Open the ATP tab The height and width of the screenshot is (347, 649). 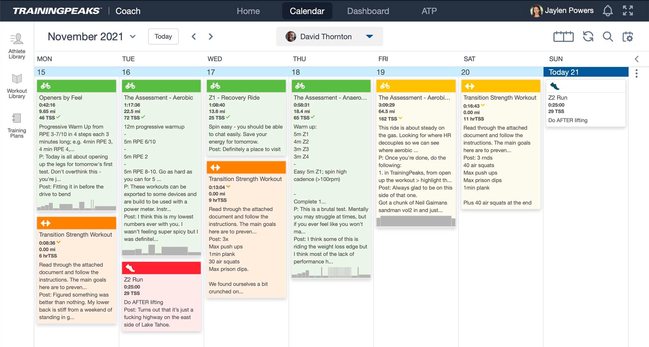click(429, 11)
